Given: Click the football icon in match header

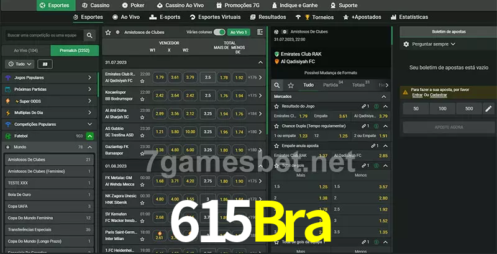Looking at the screenshot, I should [x=276, y=32].
